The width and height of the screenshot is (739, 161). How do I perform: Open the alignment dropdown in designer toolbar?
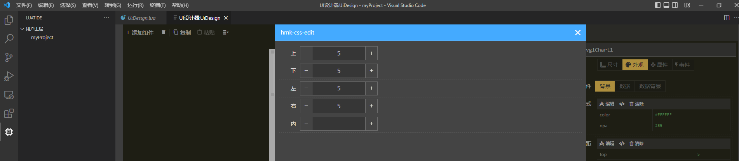[x=225, y=32]
